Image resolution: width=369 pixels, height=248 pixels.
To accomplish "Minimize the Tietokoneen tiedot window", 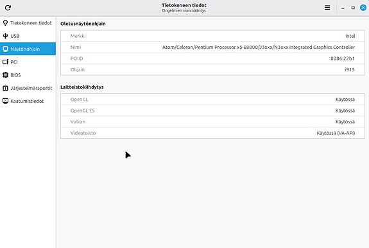I will click(x=343, y=8).
